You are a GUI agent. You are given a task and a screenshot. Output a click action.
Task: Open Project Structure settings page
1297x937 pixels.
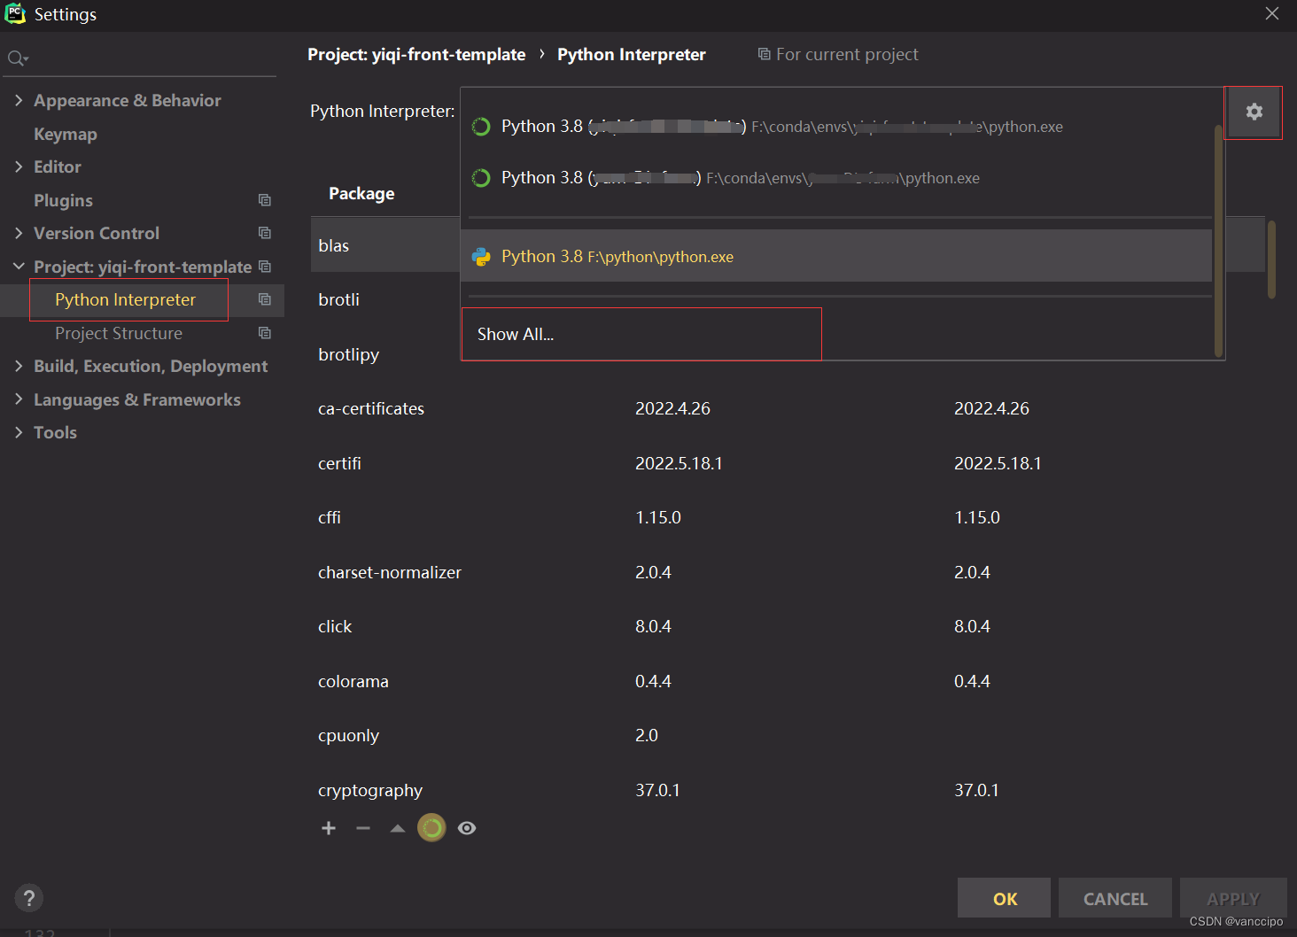[x=119, y=333]
